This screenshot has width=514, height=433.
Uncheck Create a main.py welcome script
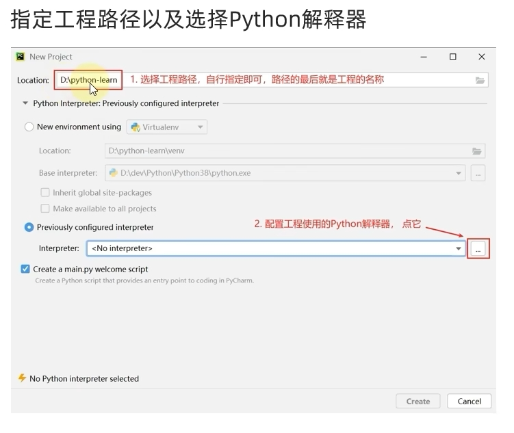(x=25, y=269)
